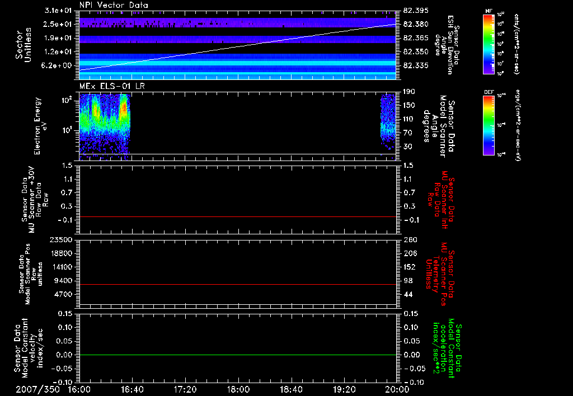Select the 'NPI Vector Data' panel title
Image resolution: width=573 pixels, height=396 pixels.
(x=114, y=5)
